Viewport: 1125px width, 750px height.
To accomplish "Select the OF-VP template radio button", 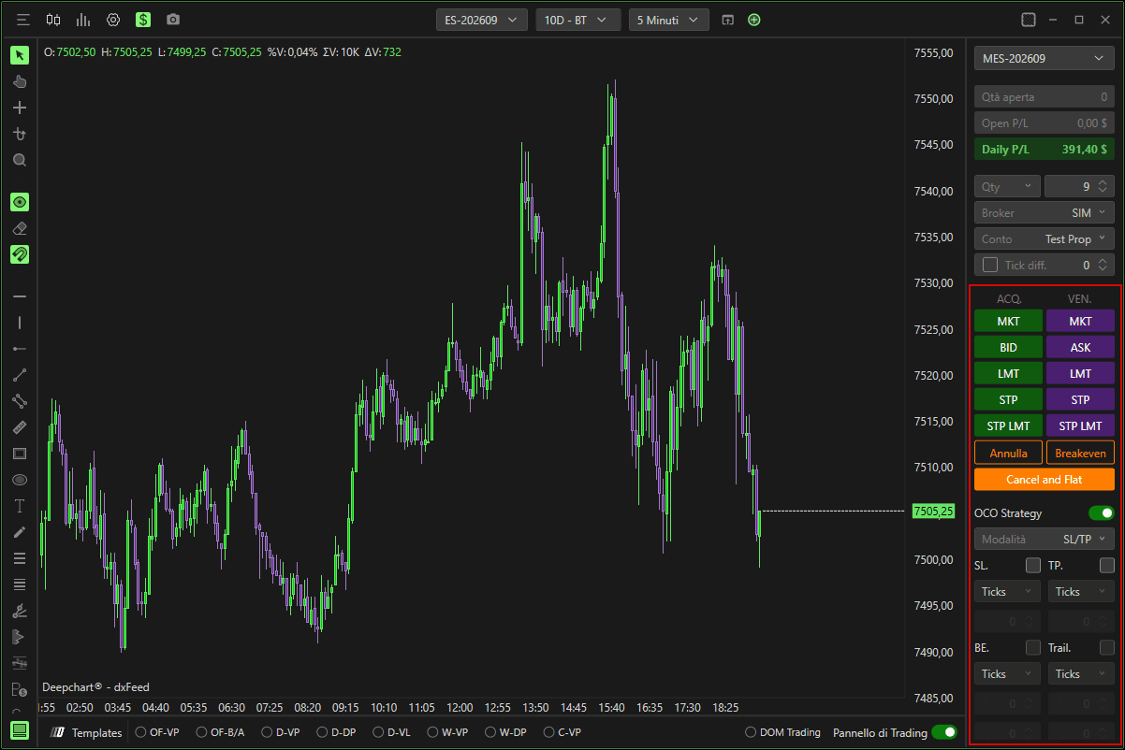I will (x=141, y=733).
